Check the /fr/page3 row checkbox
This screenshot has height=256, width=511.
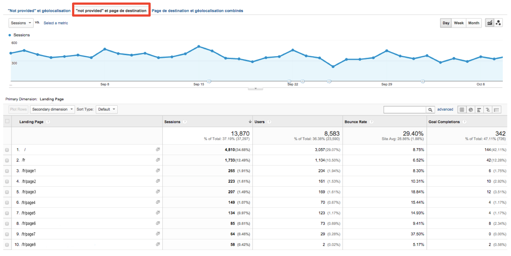click(7, 192)
